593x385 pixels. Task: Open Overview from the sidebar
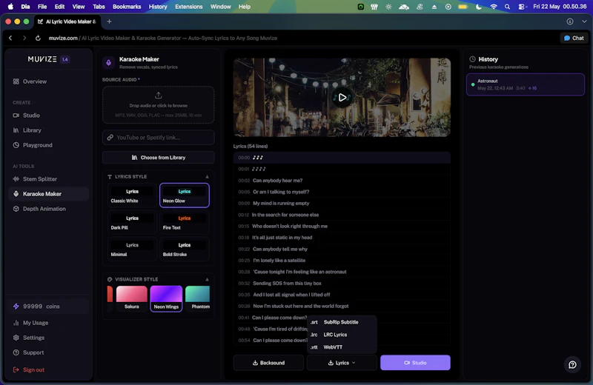tap(34, 81)
